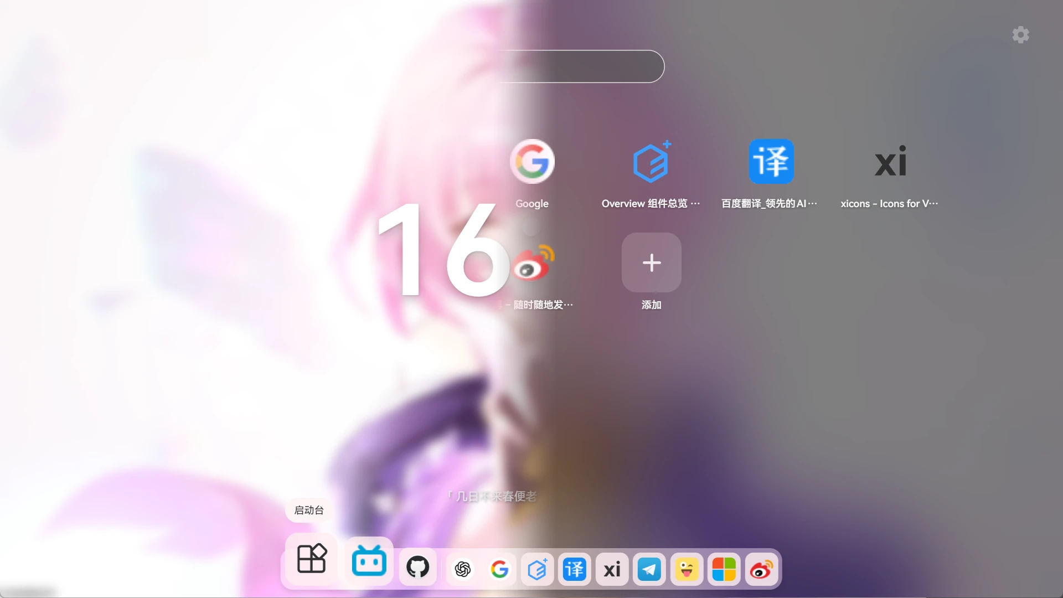This screenshot has width=1063, height=598.
Task: Click the '随时随地发…' label
Action: 543,305
